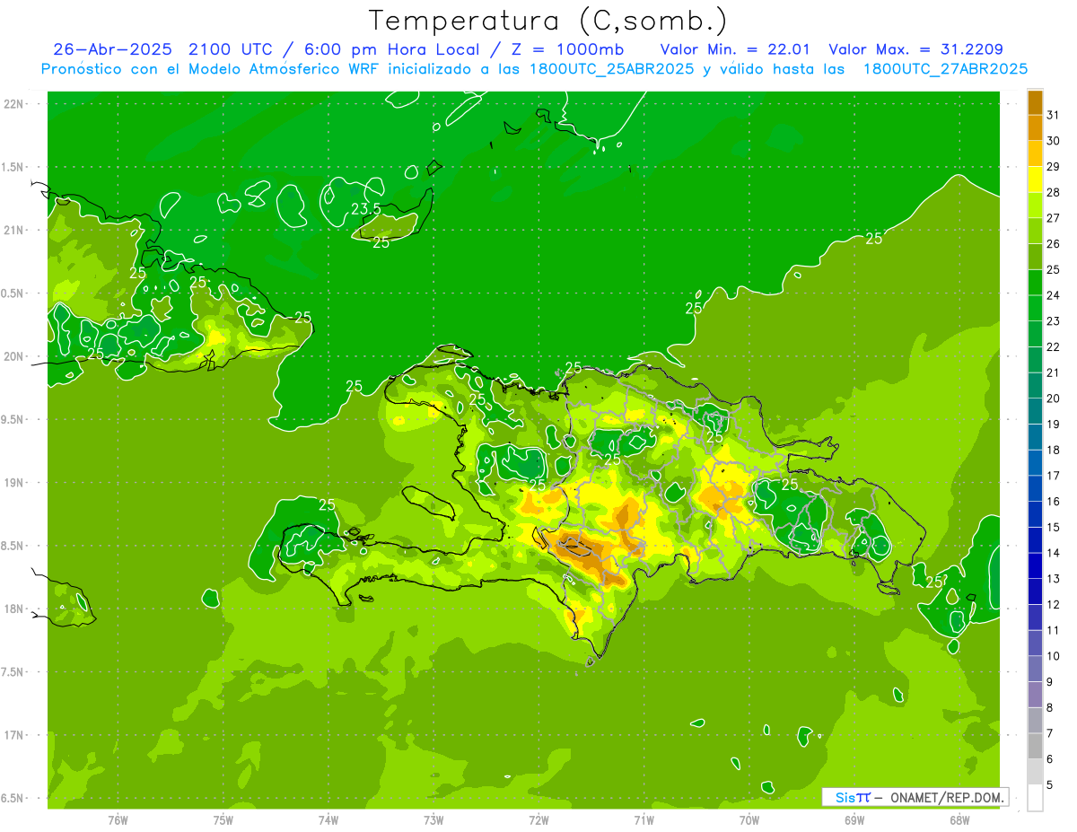Click the "Valor Min. = 22.01" text
This screenshot has height=832, width=1077.
point(735,49)
